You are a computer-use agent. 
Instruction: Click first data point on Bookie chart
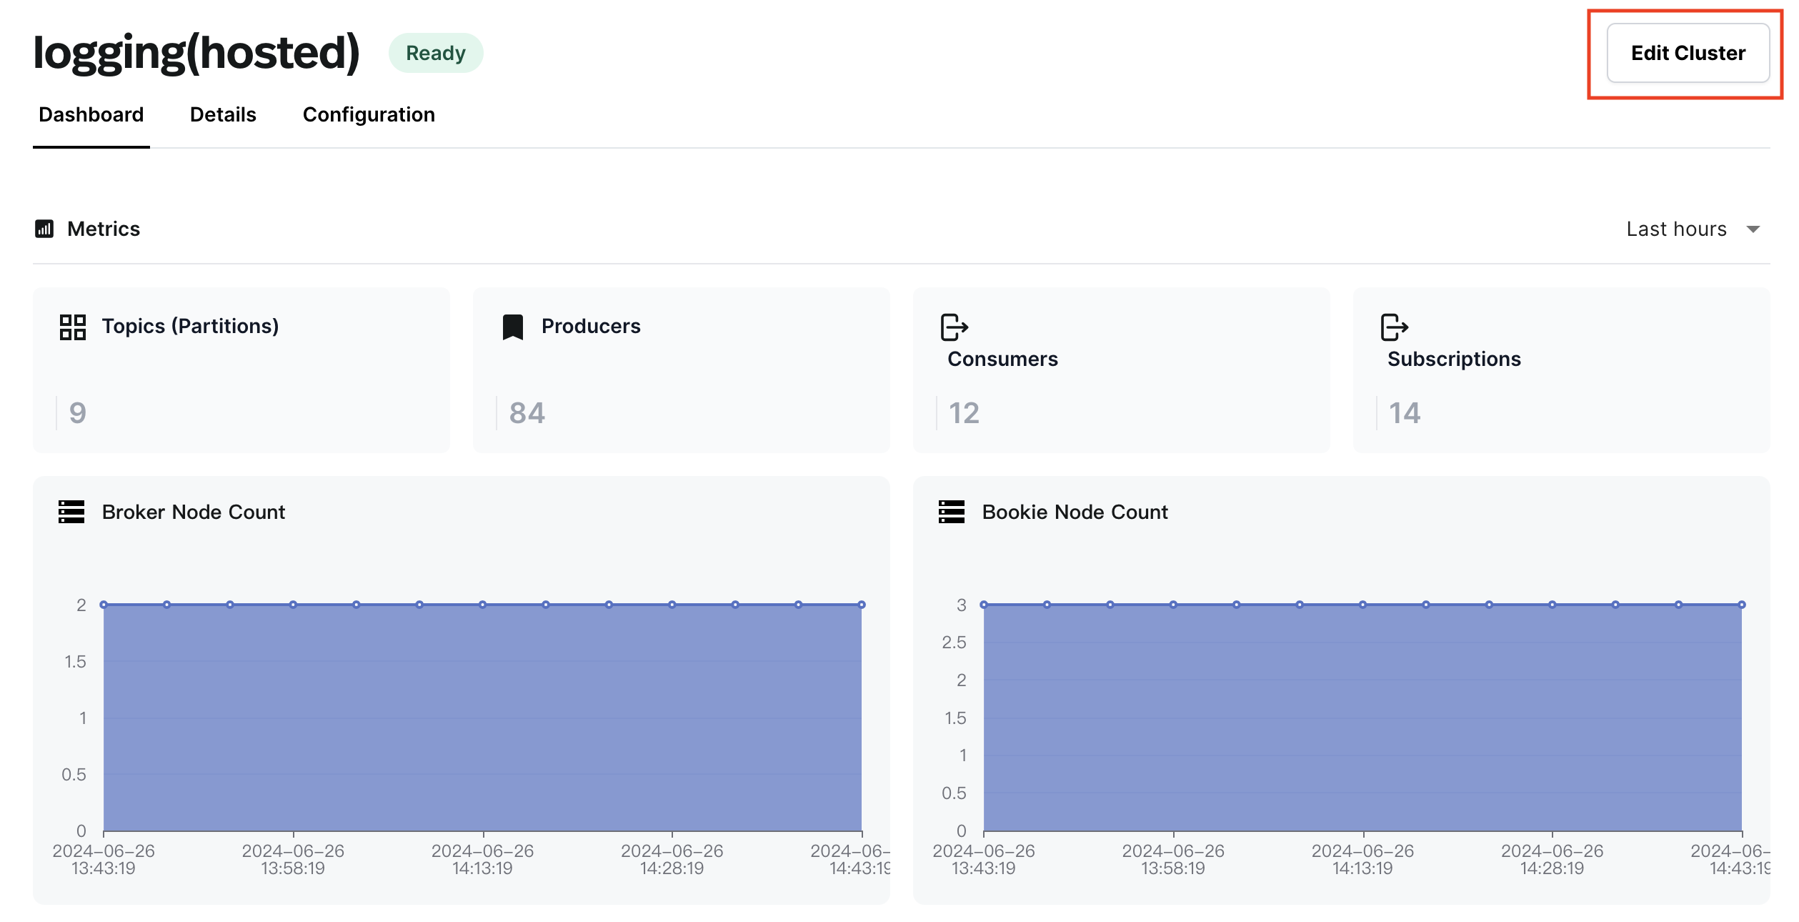tap(984, 605)
